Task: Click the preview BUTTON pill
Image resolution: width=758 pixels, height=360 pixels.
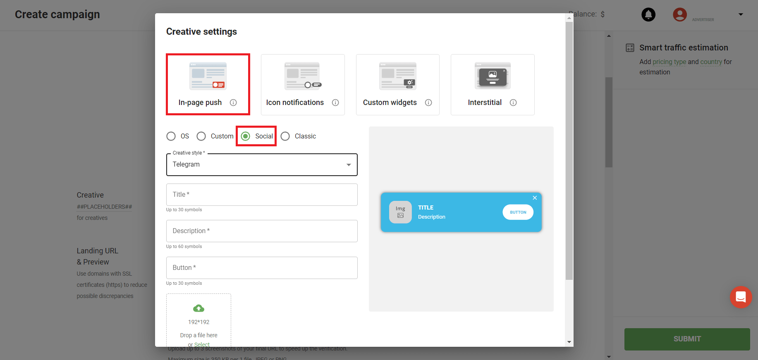Action: [x=518, y=212]
